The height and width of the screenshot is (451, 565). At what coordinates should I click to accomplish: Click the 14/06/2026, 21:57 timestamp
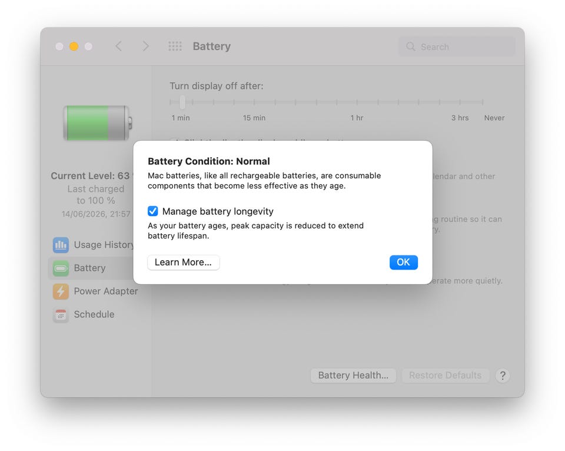coord(96,214)
